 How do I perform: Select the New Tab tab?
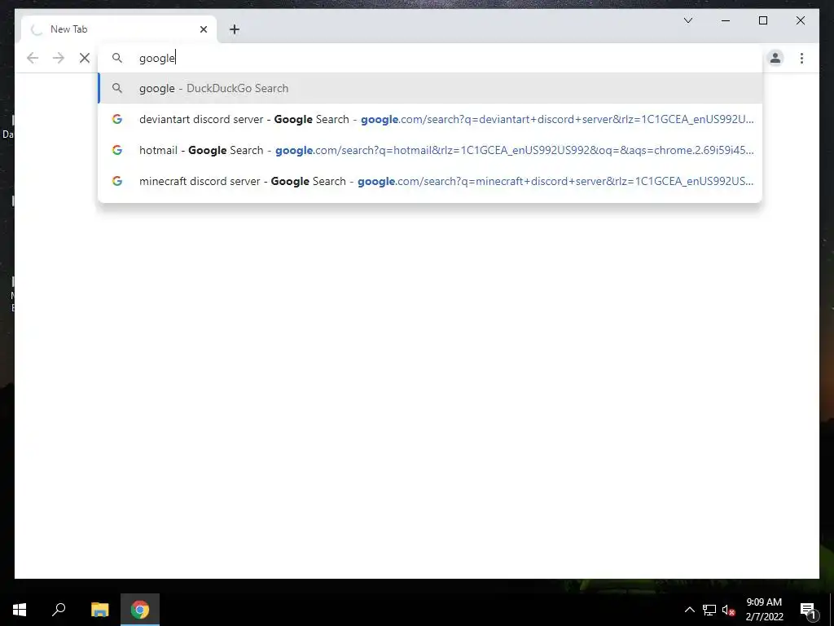tap(119, 29)
